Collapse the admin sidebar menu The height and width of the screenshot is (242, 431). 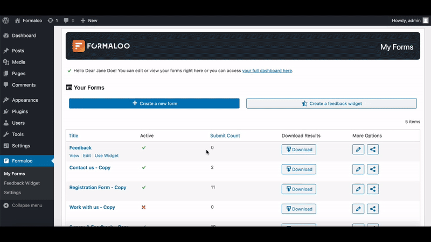pyautogui.click(x=23, y=205)
